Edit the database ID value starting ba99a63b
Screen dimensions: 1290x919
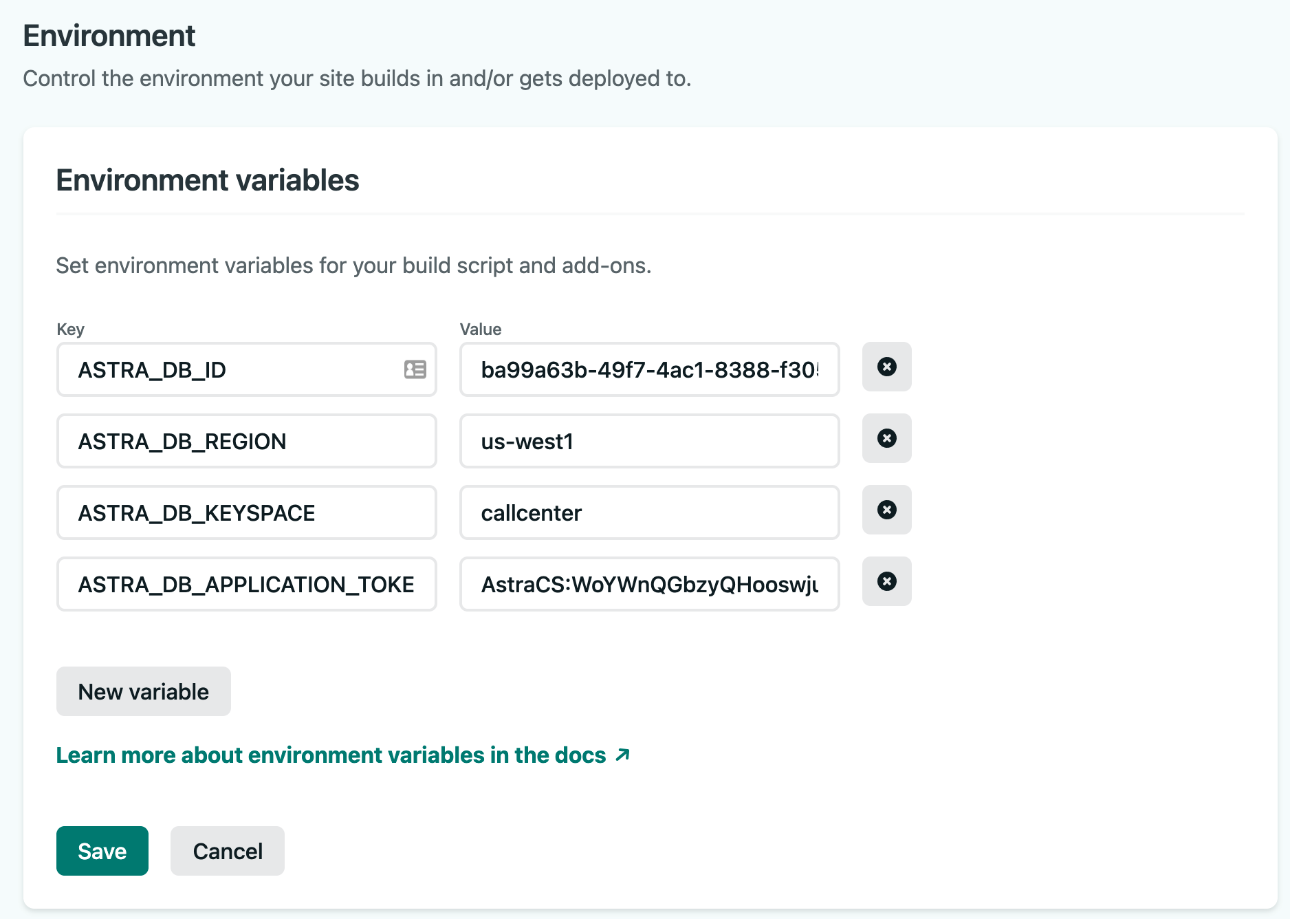[x=649, y=369]
